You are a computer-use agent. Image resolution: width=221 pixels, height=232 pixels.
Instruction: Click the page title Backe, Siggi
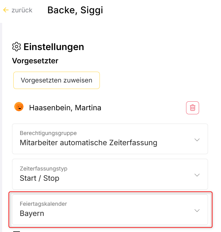pyautogui.click(x=75, y=10)
